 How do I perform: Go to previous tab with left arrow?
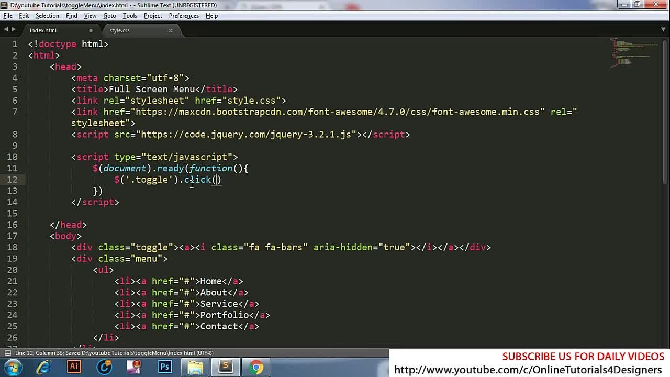click(6, 30)
